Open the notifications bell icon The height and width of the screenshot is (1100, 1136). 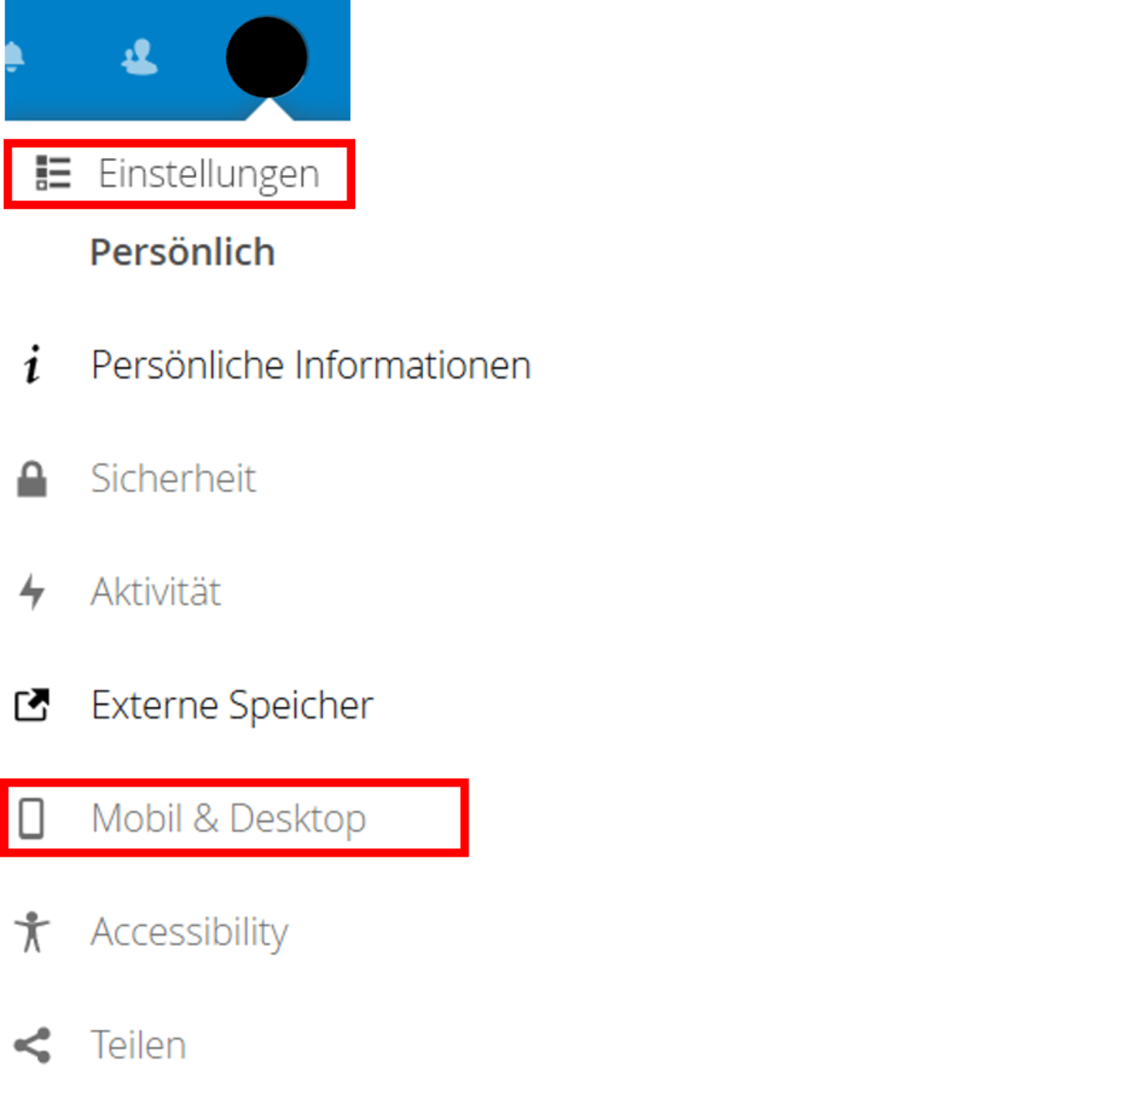click(x=13, y=58)
